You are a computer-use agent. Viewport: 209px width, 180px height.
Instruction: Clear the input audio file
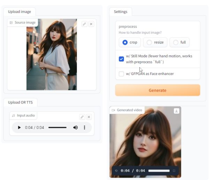[x=89, y=117]
